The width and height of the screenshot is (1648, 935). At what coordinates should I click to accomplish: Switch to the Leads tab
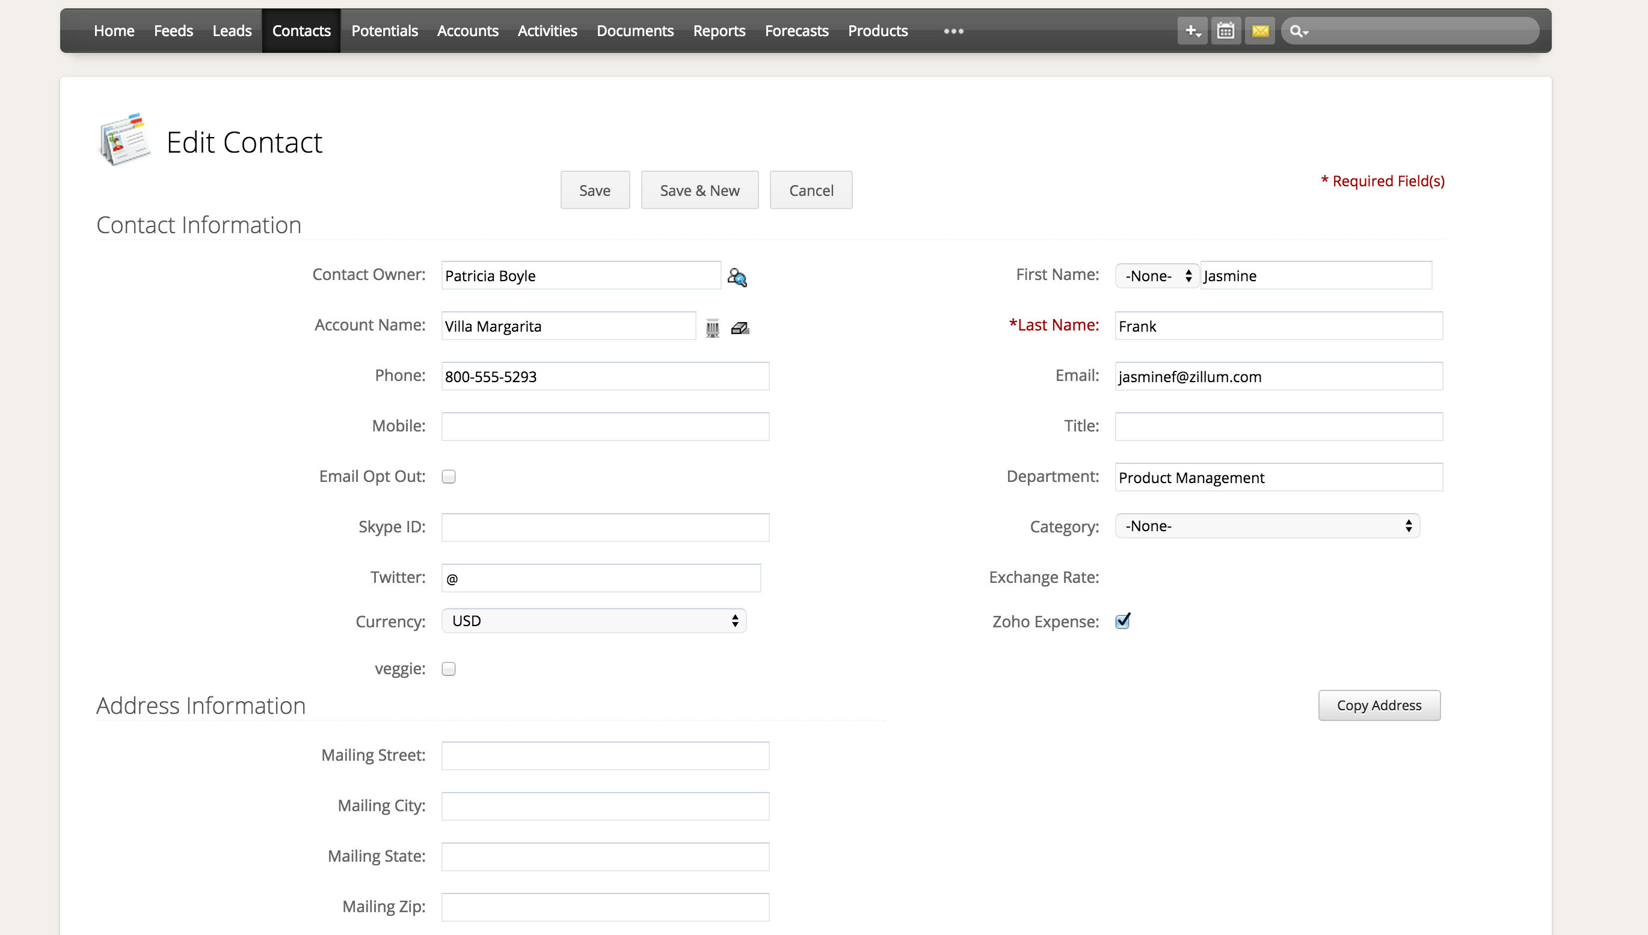[232, 30]
